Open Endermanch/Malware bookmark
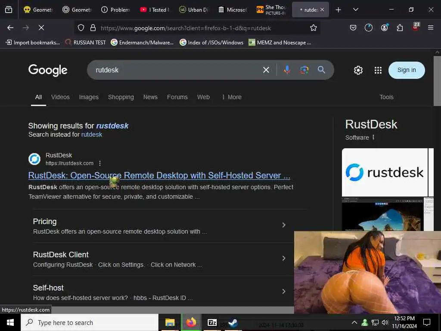Screen dimensions: 441x331 coord(142,43)
